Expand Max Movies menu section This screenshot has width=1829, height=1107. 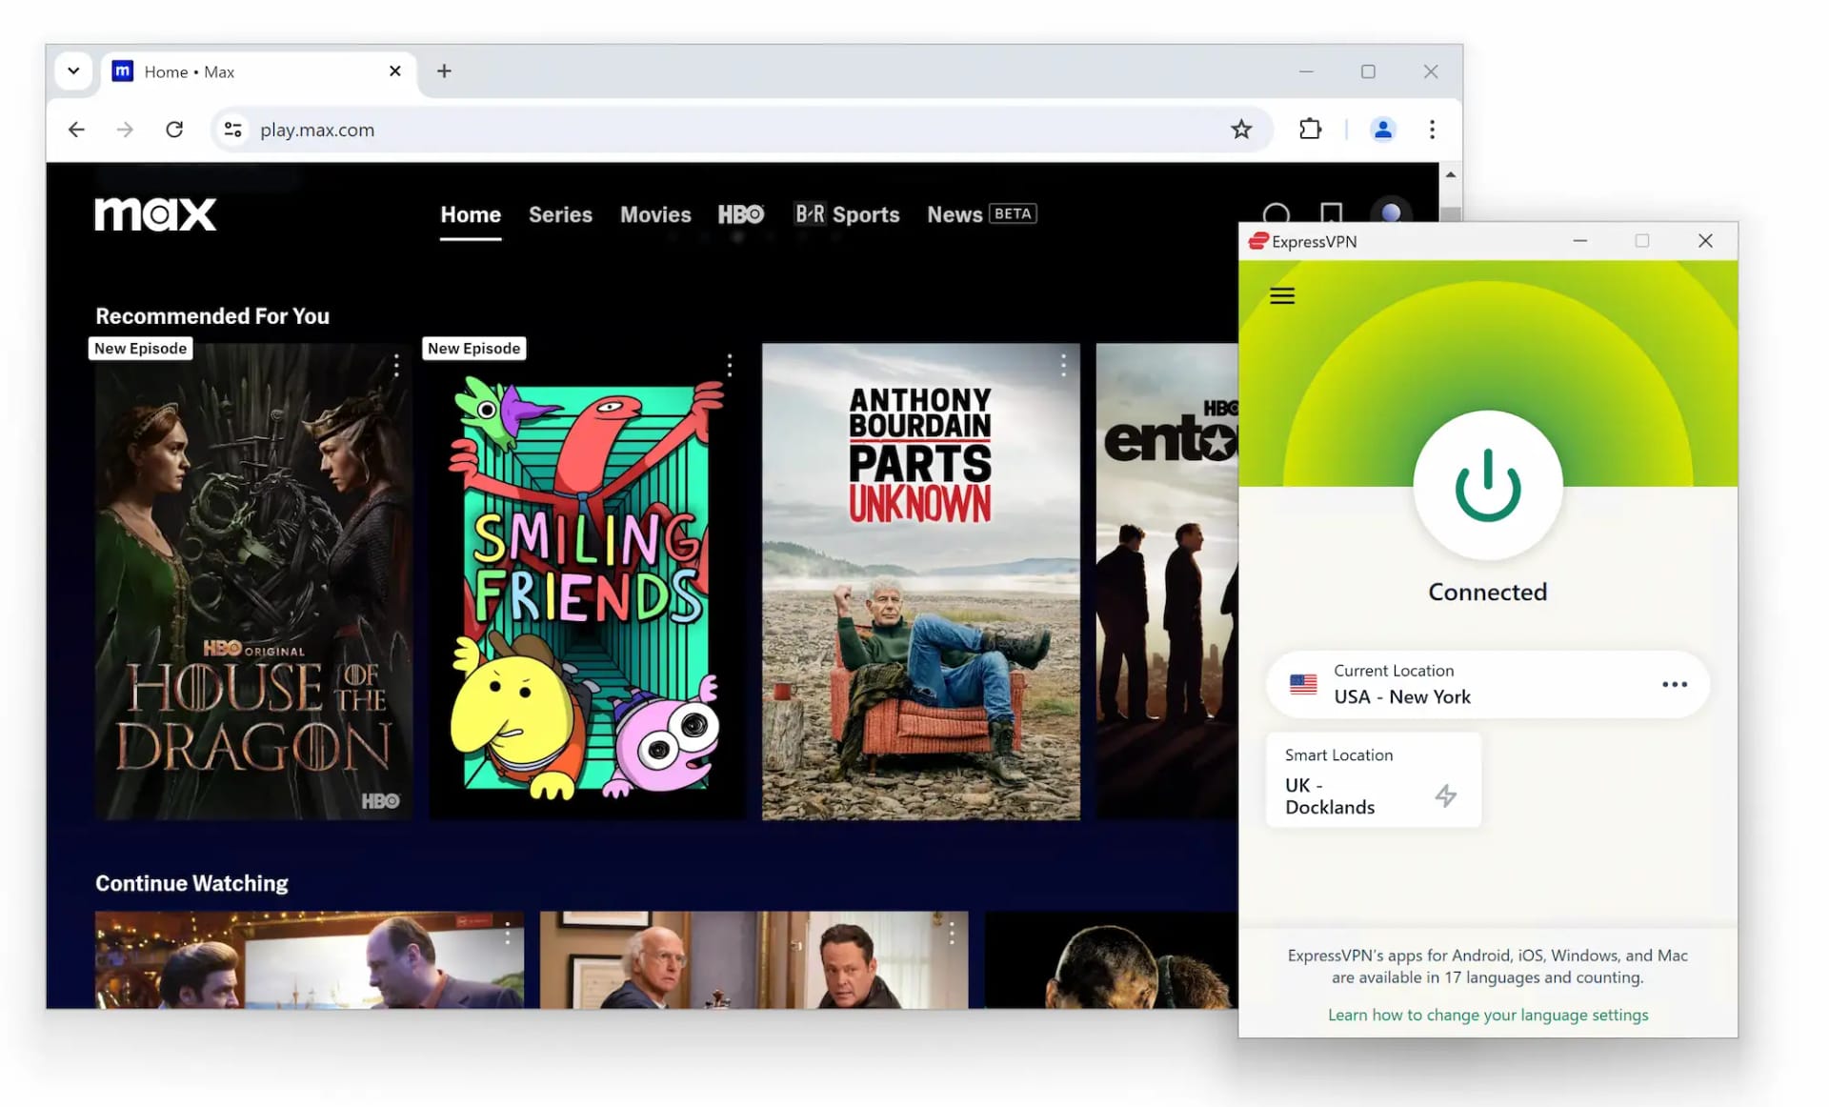coord(655,213)
